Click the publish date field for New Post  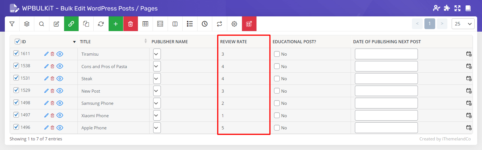coord(386,91)
